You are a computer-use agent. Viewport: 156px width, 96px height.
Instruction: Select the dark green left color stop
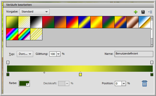[8, 74]
